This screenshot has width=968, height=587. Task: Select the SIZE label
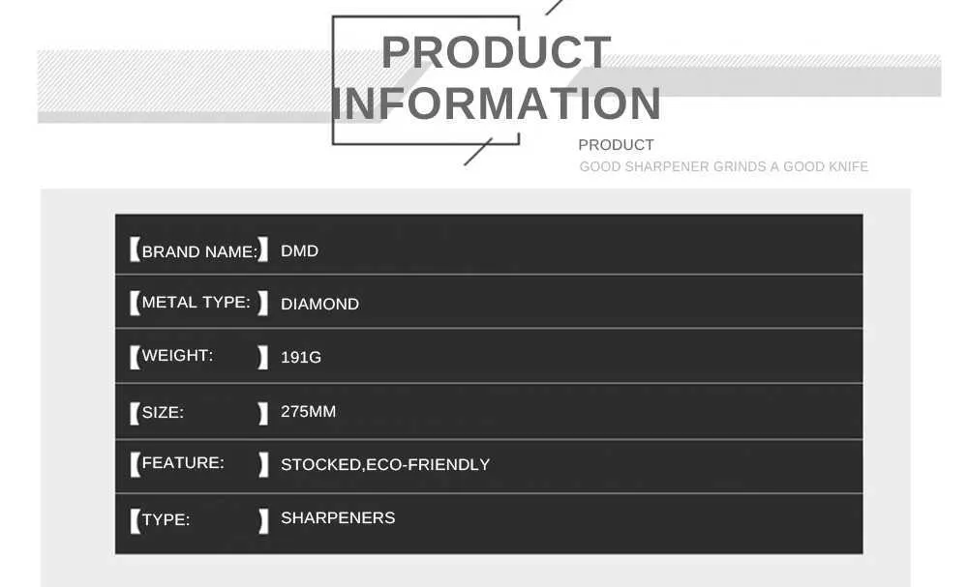point(163,412)
